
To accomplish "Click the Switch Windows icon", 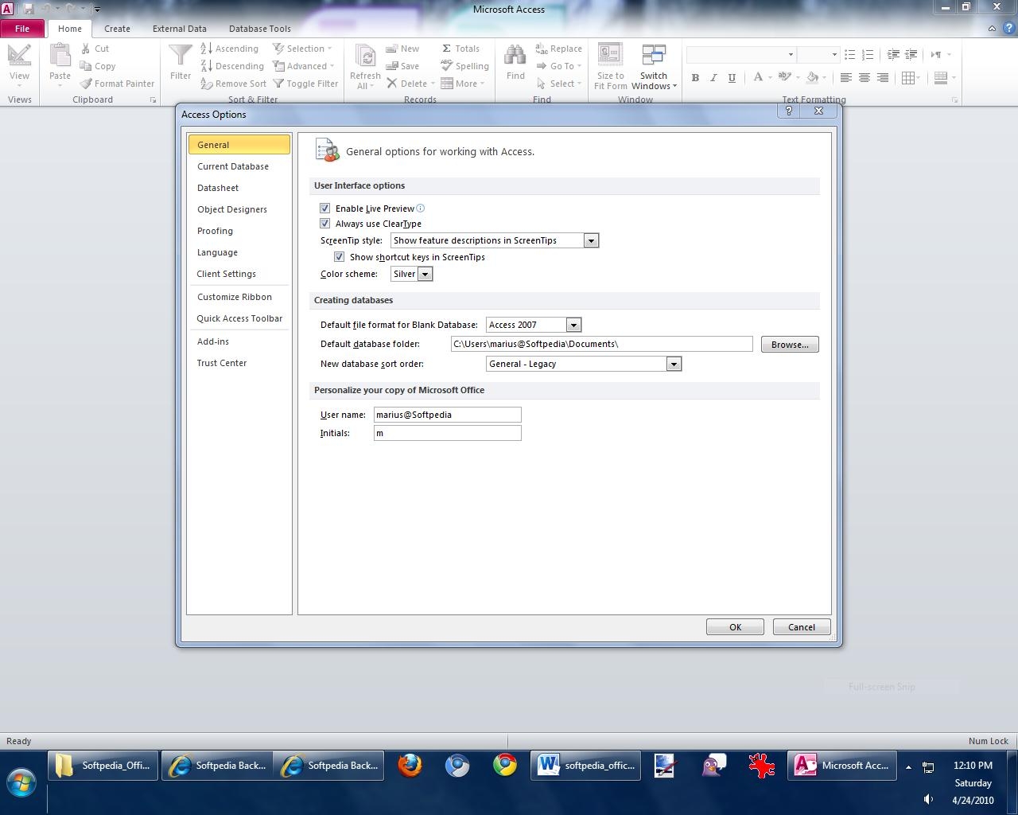I will (x=654, y=57).
